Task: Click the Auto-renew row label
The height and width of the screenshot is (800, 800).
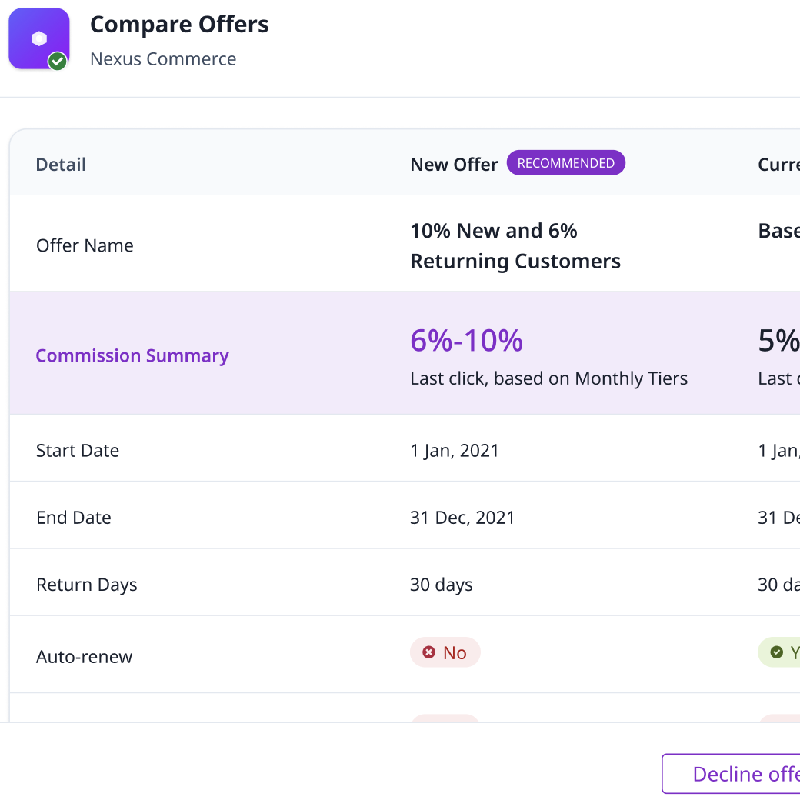Action: [x=84, y=657]
